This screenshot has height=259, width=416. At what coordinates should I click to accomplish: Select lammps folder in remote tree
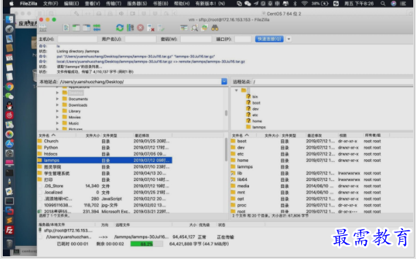click(259, 127)
